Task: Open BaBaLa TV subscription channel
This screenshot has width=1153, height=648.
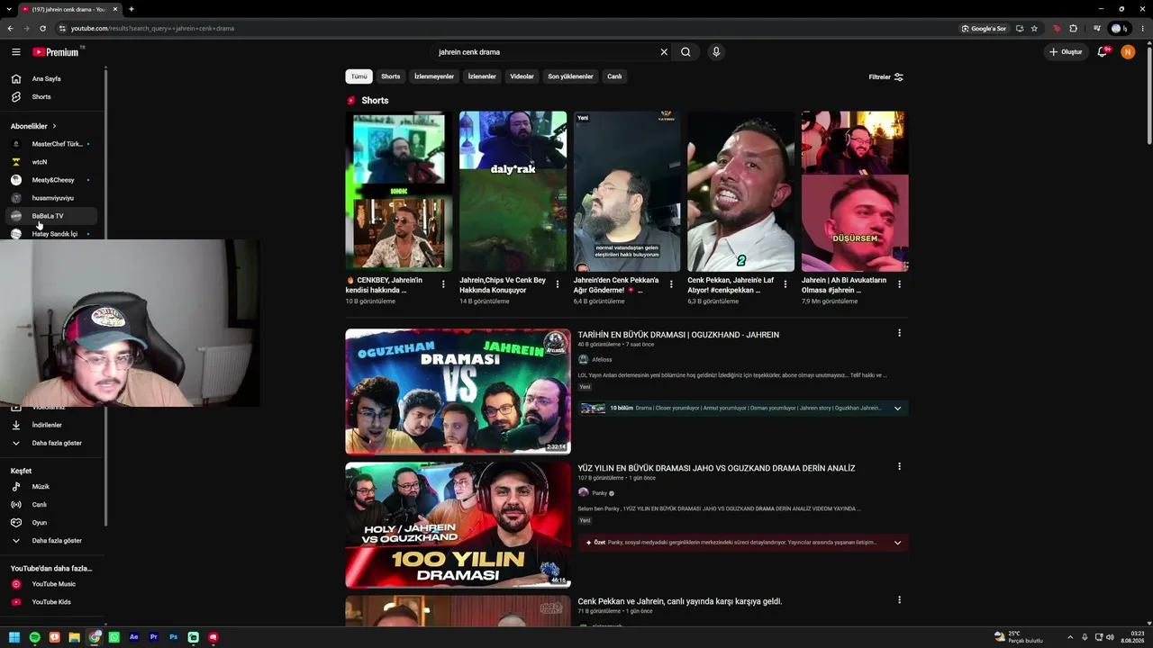Action: click(x=52, y=216)
